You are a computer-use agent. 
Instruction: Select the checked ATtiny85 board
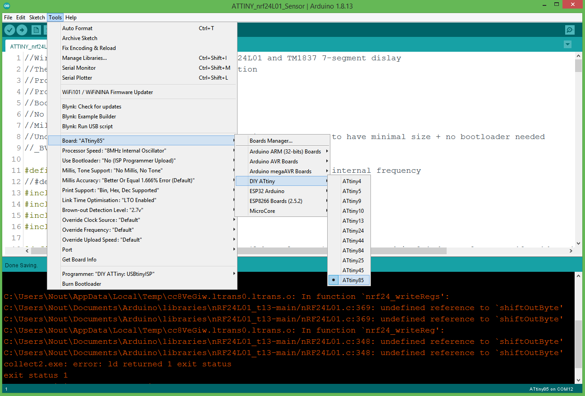349,280
